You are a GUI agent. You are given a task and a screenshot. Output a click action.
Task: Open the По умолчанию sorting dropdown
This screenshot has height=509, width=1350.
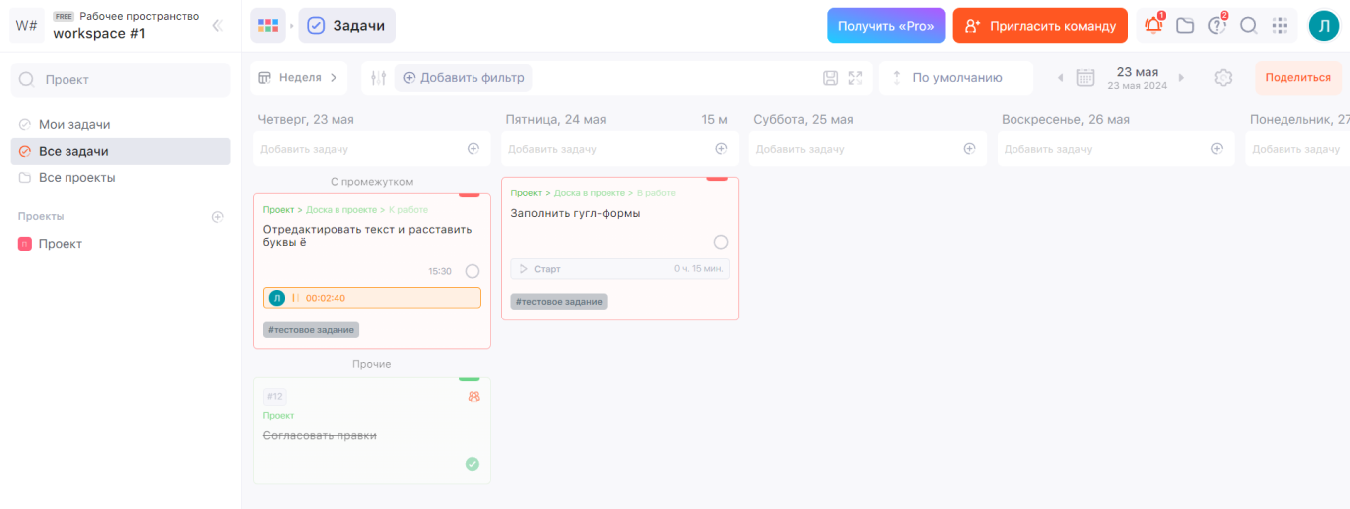(x=956, y=77)
